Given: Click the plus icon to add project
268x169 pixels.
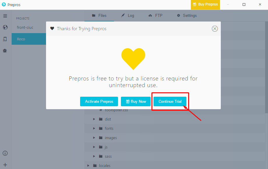Looking at the screenshot, I should click(x=5, y=165).
